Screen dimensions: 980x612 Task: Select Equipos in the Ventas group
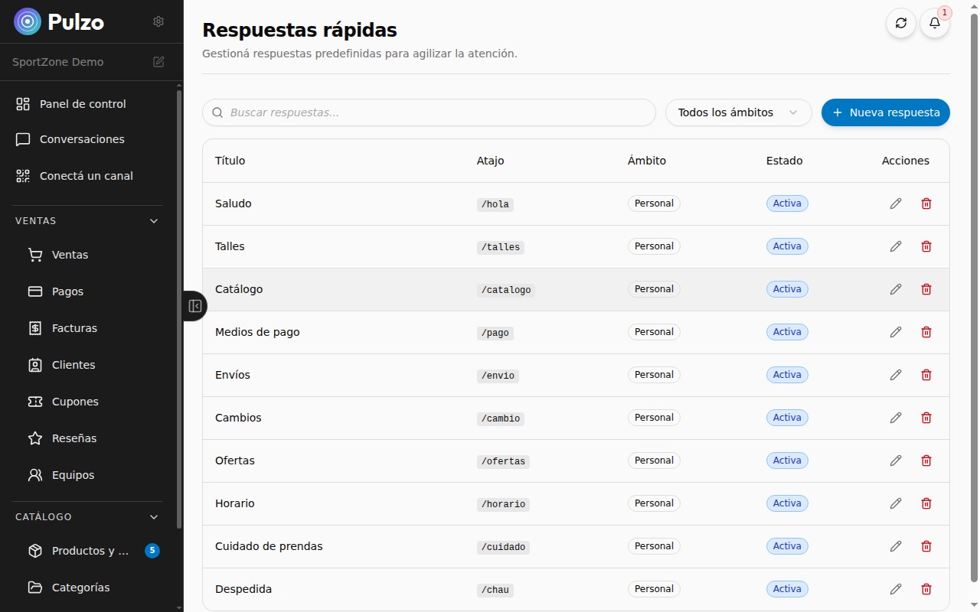(x=72, y=474)
